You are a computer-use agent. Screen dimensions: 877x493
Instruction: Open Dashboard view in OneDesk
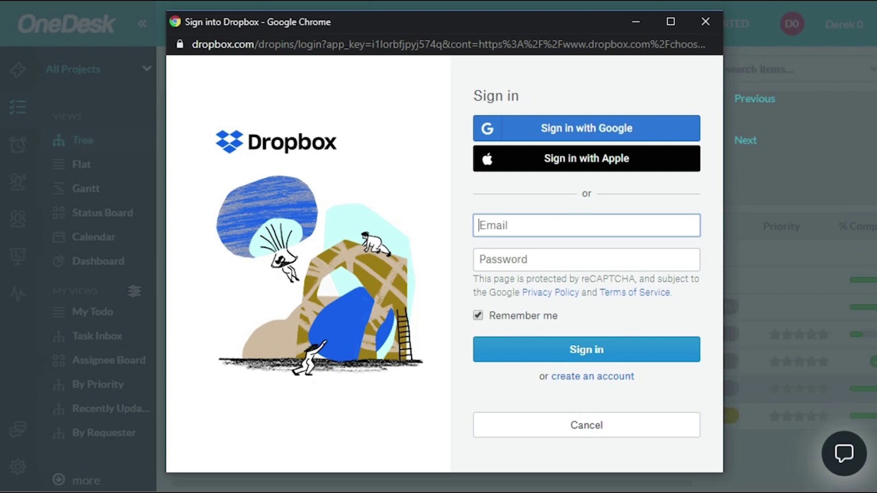[x=98, y=261]
